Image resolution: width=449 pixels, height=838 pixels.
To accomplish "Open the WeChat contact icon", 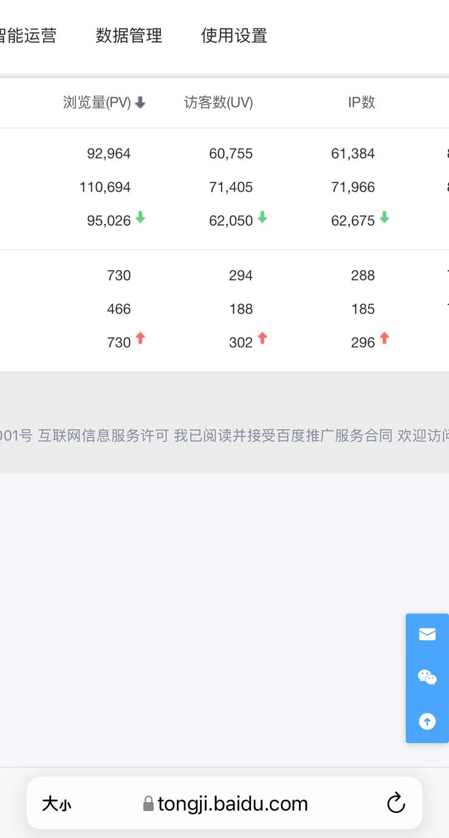I will click(427, 677).
